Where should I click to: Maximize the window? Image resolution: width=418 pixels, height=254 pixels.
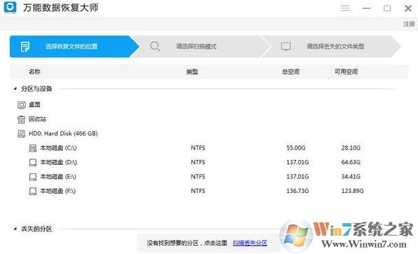point(387,8)
